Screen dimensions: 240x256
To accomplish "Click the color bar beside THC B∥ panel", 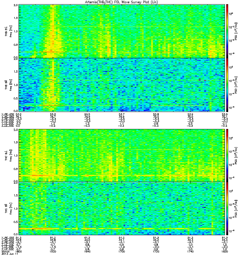I will pos(227,209).
